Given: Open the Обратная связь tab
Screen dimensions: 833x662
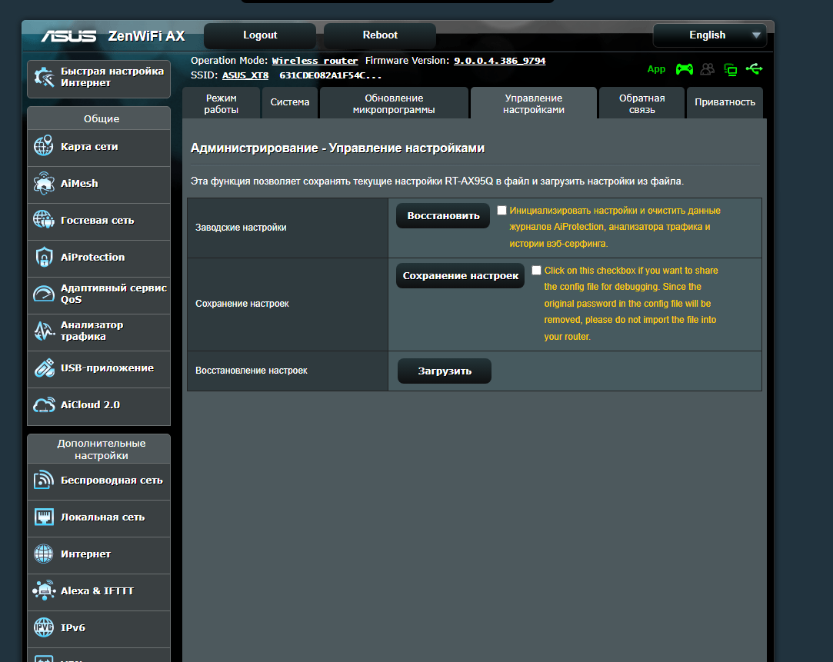Looking at the screenshot, I should click(x=641, y=104).
